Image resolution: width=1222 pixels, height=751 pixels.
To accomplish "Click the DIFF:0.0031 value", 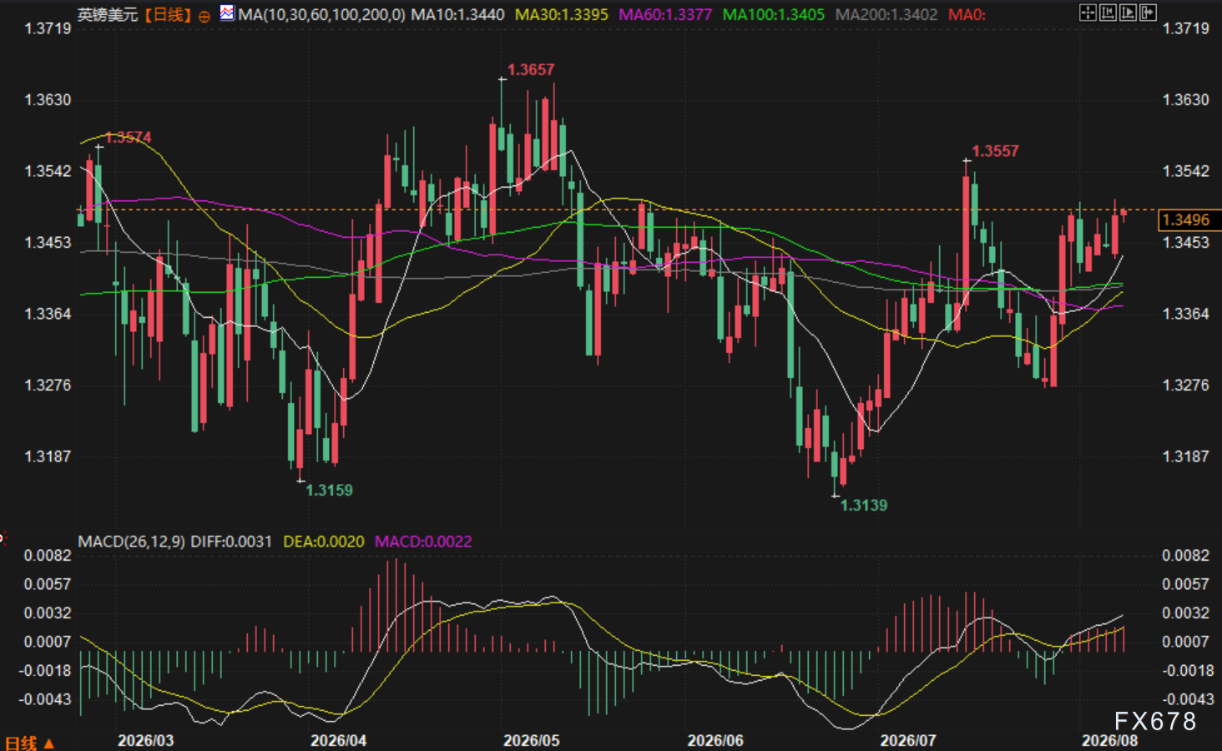I will 231,542.
